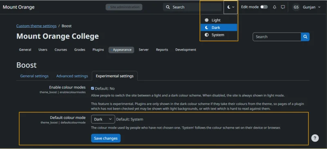Open the Reports admin tab
This screenshot has height=149, width=327.
(162, 50)
